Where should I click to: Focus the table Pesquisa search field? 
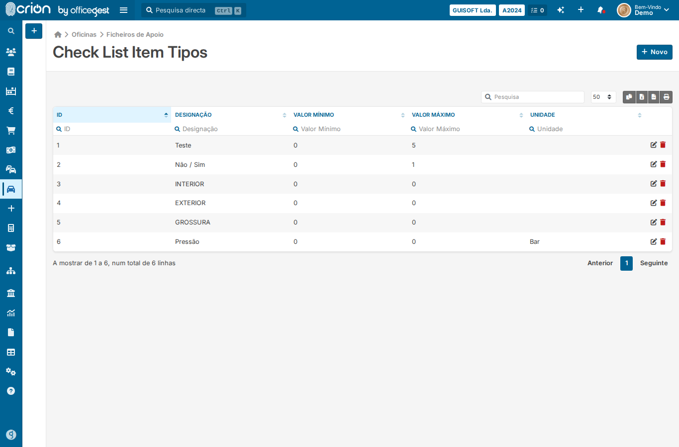coord(533,97)
